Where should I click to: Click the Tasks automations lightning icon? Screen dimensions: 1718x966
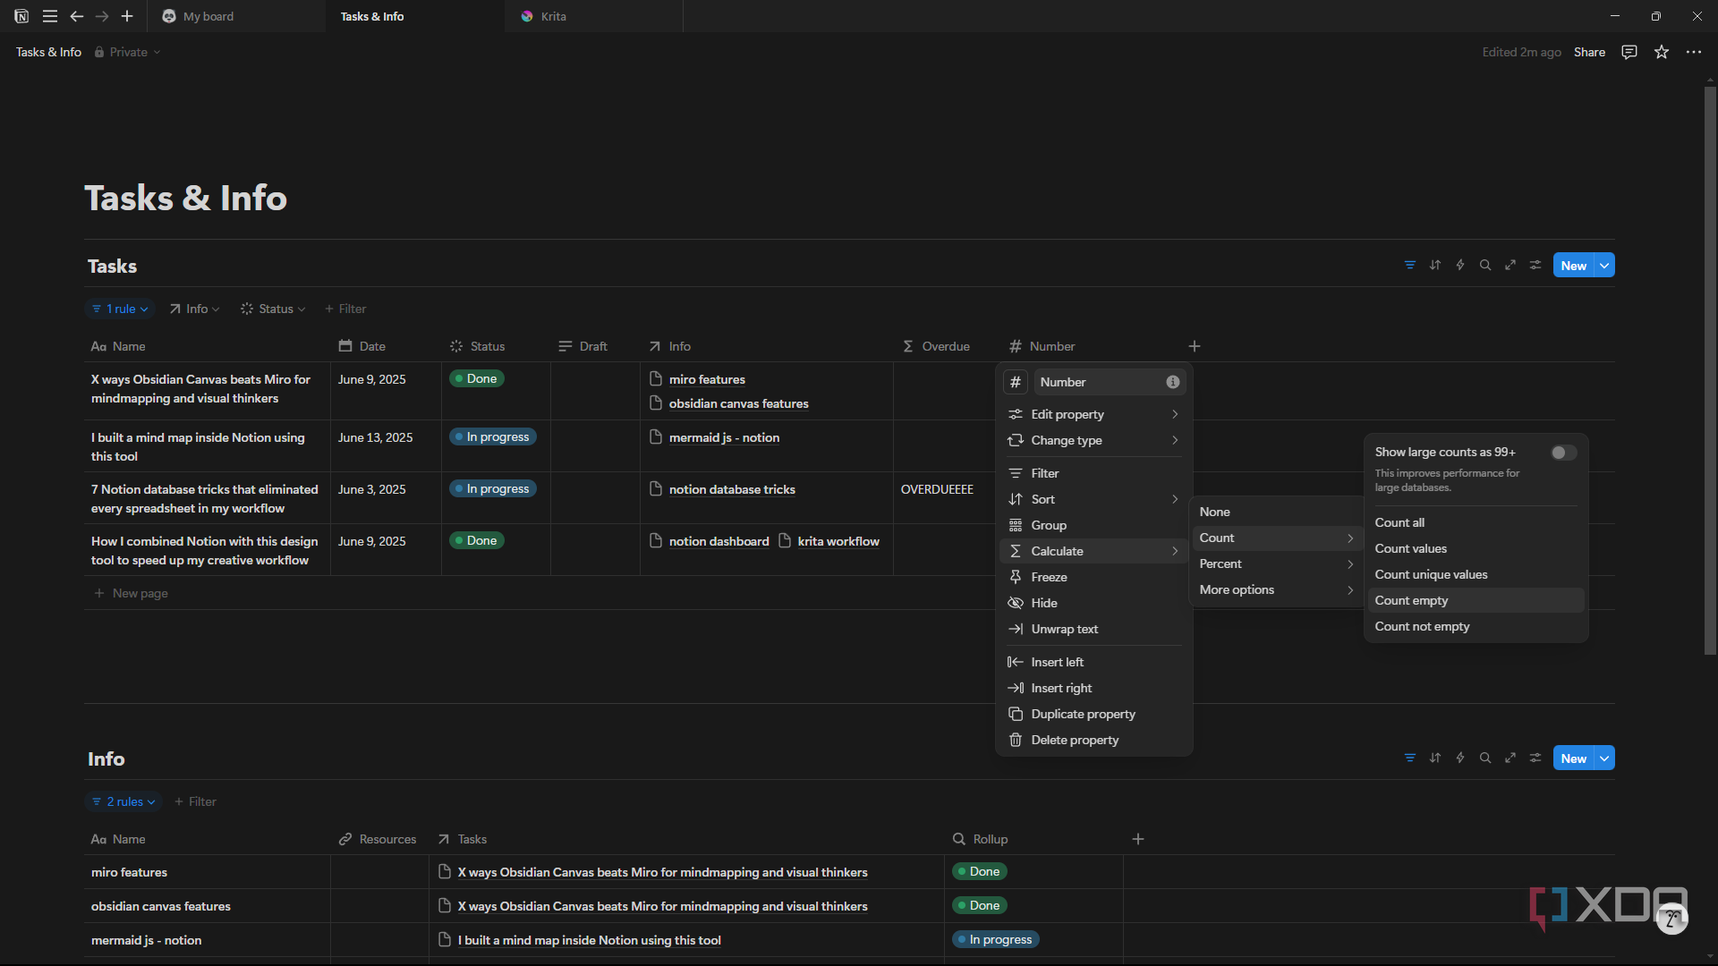pyautogui.click(x=1459, y=265)
